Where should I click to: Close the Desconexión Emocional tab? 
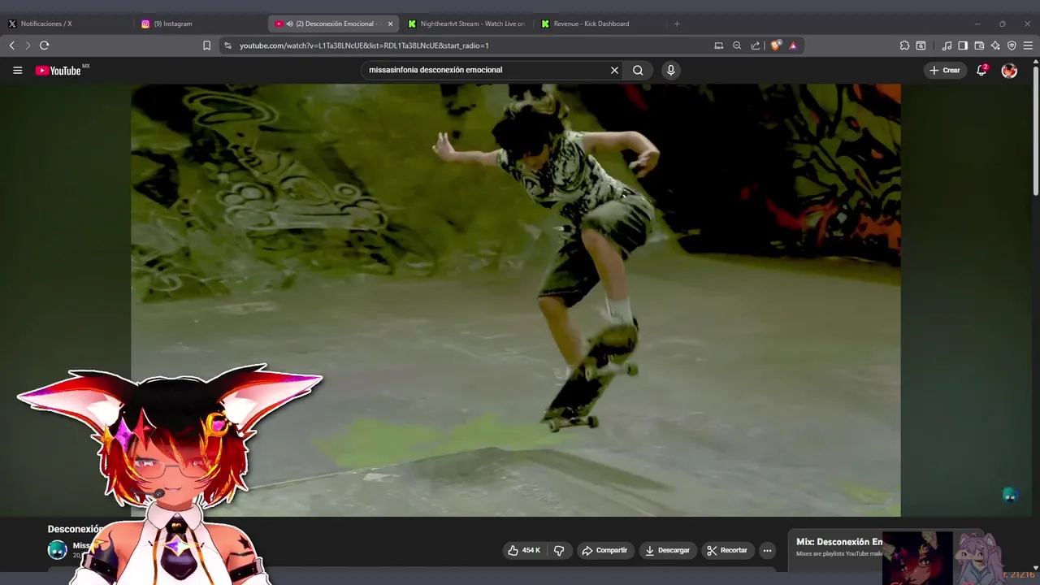390,24
